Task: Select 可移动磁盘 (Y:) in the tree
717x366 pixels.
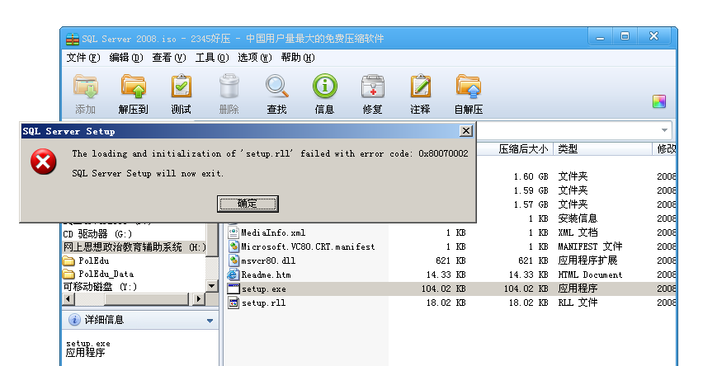Action: tap(100, 287)
